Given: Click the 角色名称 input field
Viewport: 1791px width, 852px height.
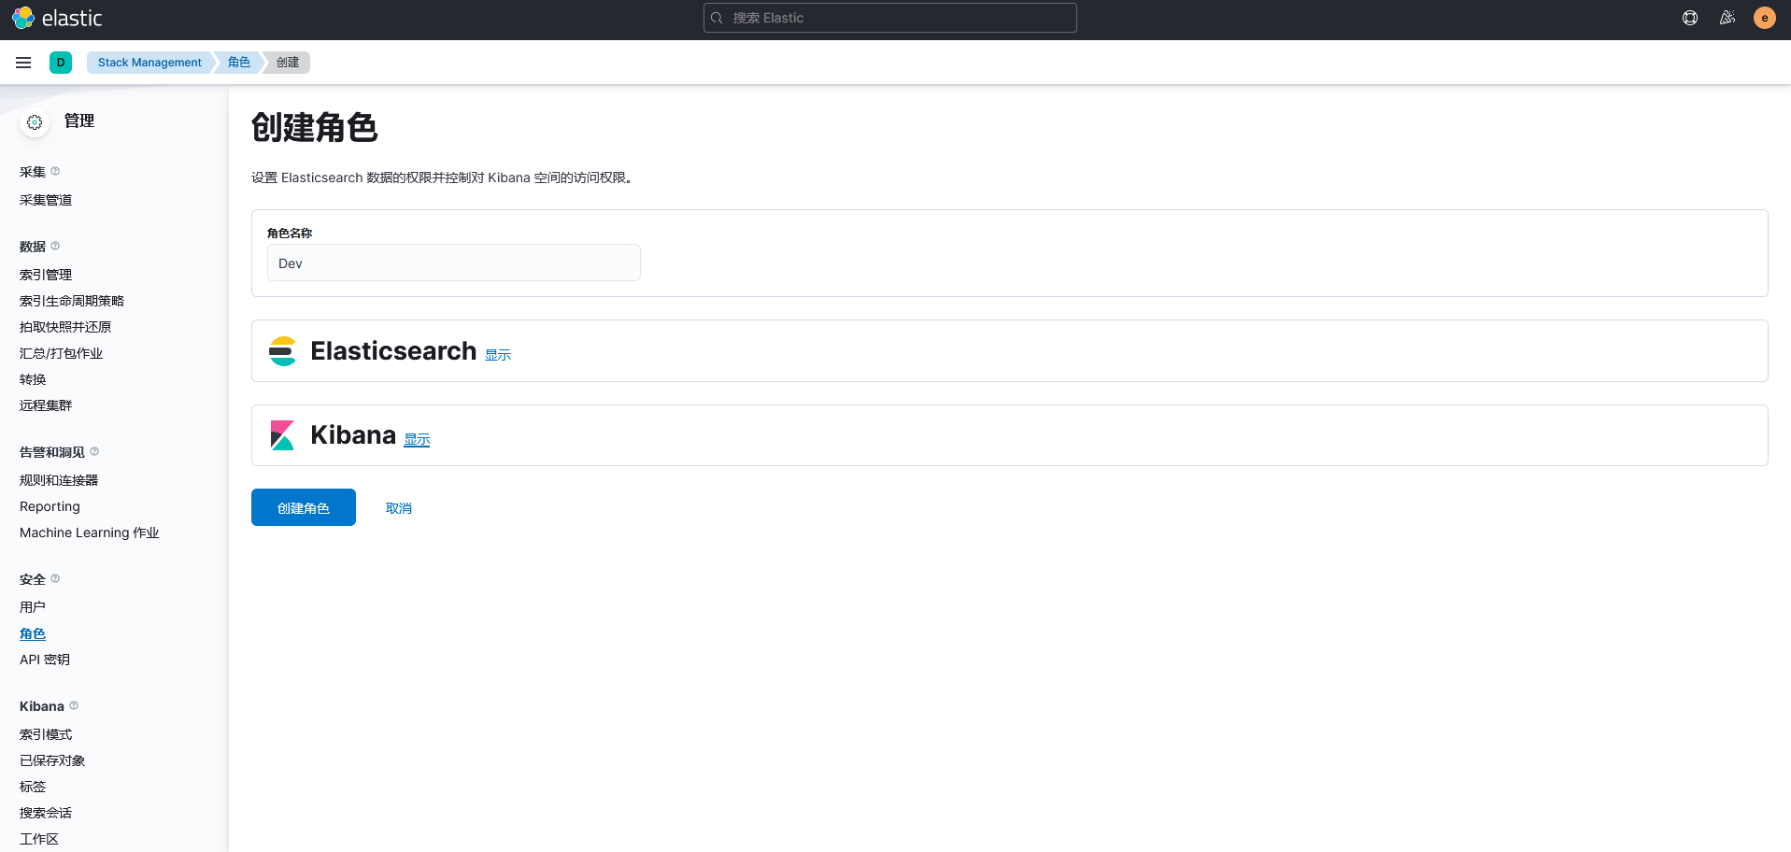Looking at the screenshot, I should 453,263.
